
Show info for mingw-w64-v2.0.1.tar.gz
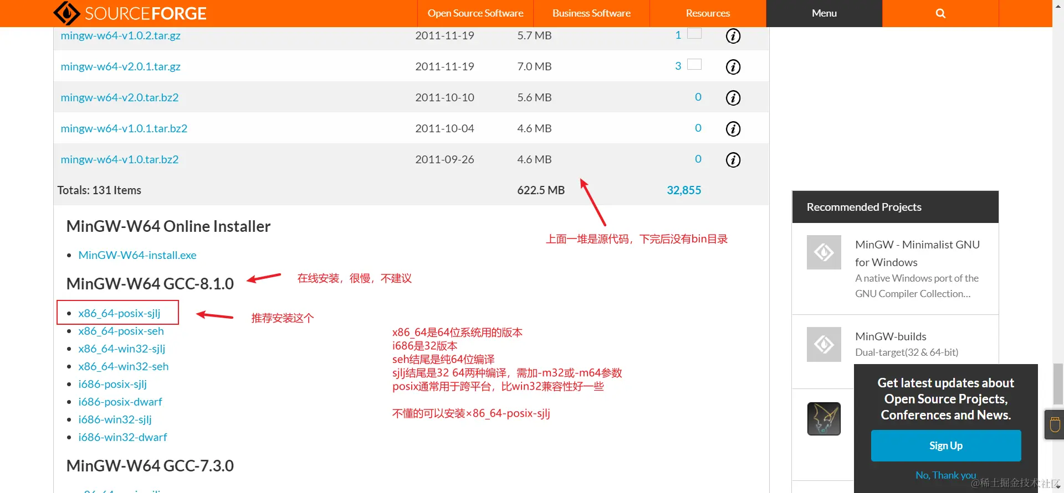coord(733,67)
